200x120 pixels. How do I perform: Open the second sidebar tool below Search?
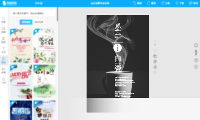4,30
